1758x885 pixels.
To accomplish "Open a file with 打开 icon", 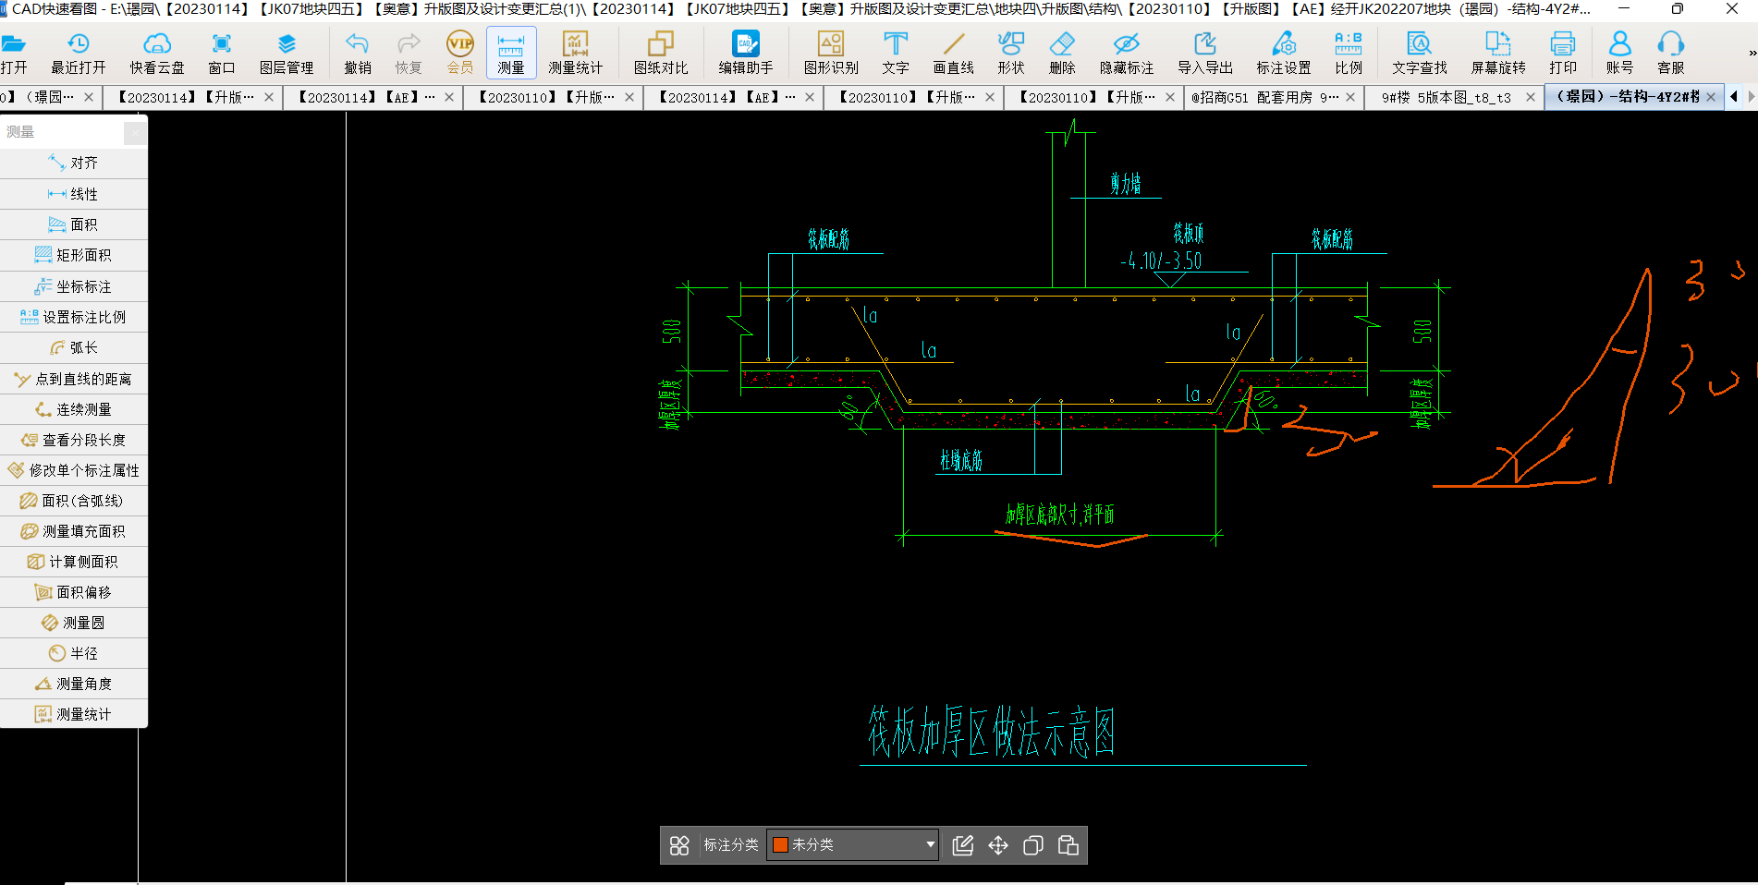I will pyautogui.click(x=14, y=54).
